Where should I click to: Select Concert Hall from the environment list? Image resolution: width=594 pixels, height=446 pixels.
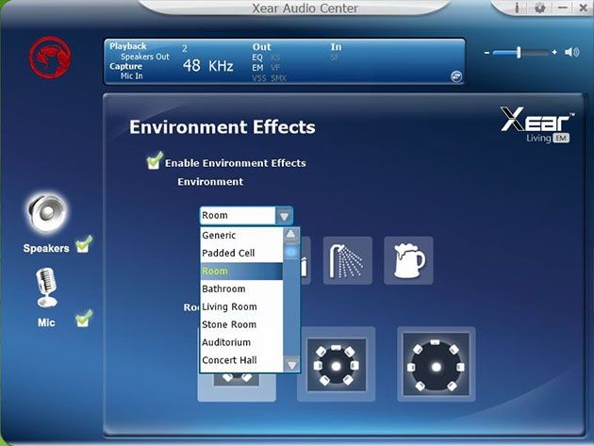241,360
